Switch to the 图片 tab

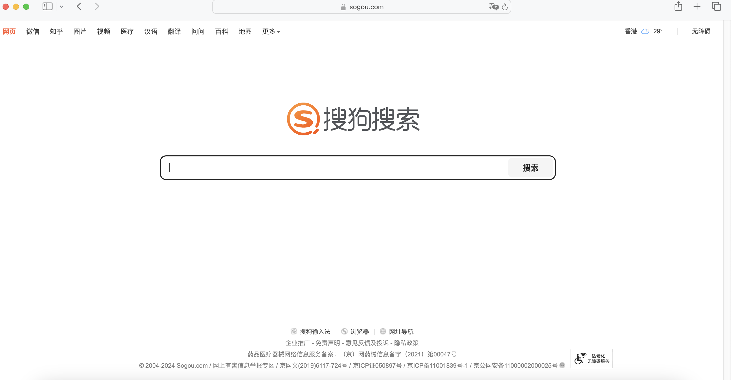(x=80, y=32)
